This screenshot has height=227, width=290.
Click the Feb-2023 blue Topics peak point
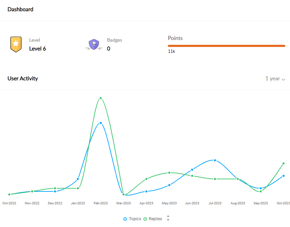click(x=101, y=123)
